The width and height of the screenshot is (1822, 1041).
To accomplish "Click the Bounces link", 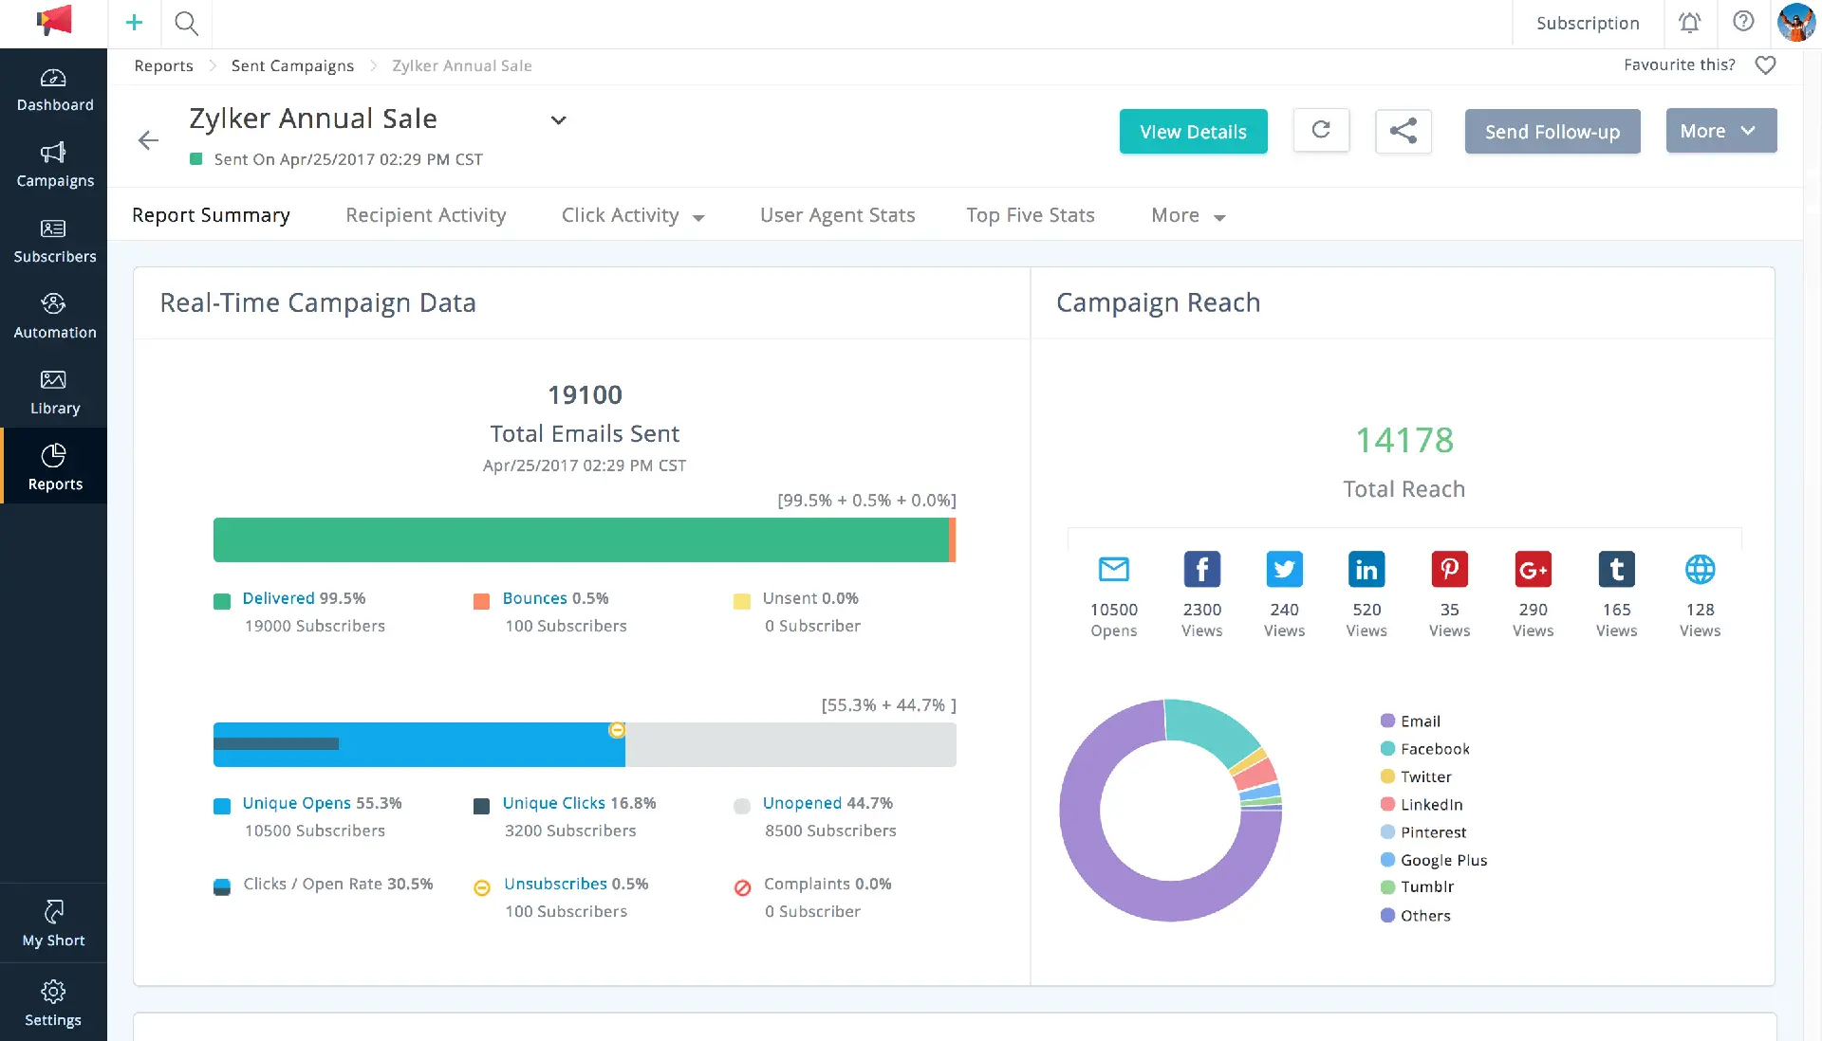I will 534,598.
